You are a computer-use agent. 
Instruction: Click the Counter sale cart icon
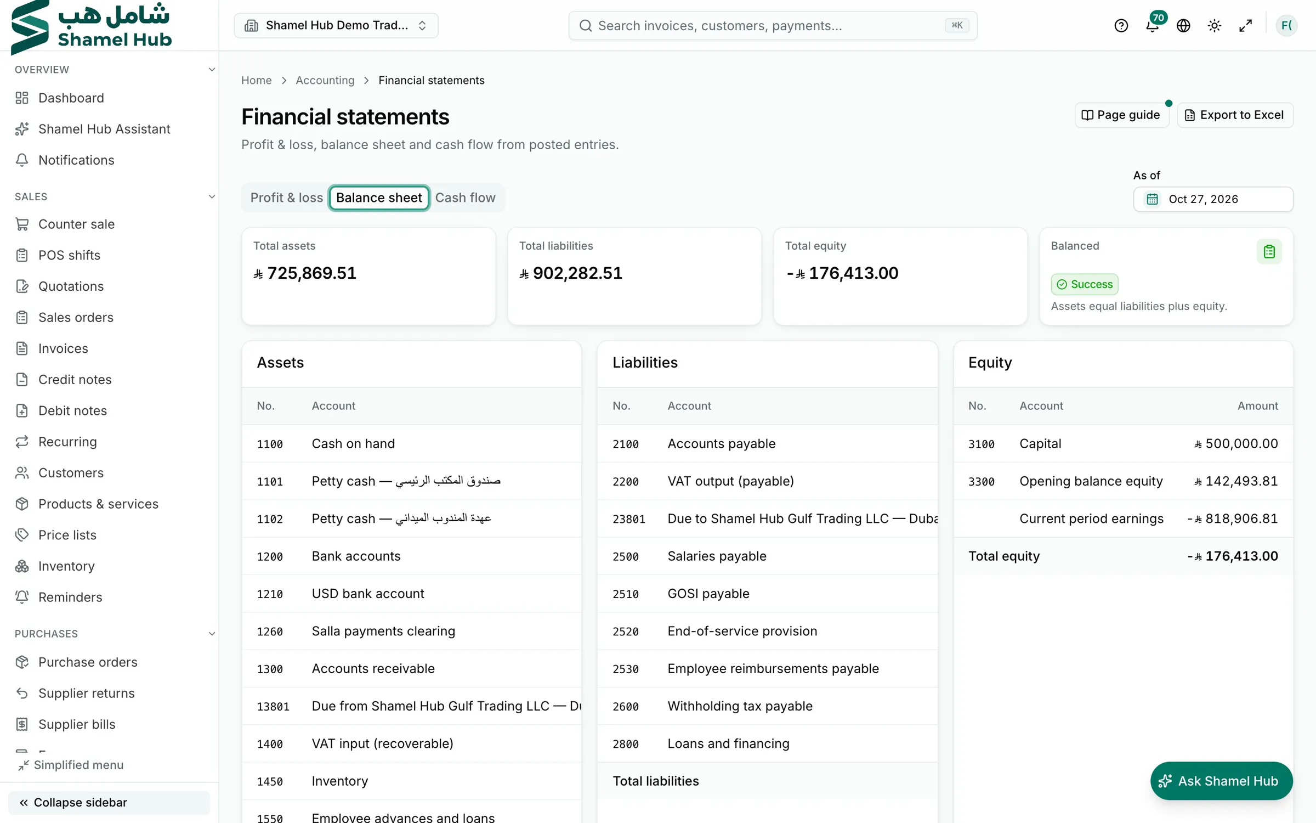[x=22, y=224]
